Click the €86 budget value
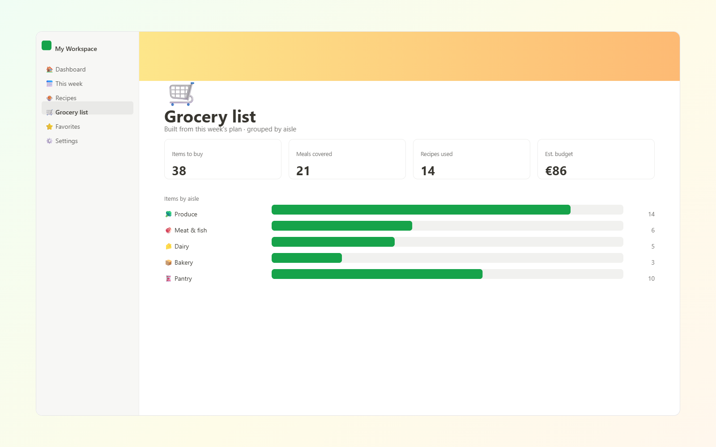The height and width of the screenshot is (447, 716). click(x=556, y=171)
